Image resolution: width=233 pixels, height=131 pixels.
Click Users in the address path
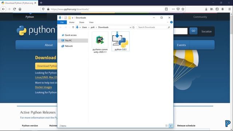click(x=84, y=27)
